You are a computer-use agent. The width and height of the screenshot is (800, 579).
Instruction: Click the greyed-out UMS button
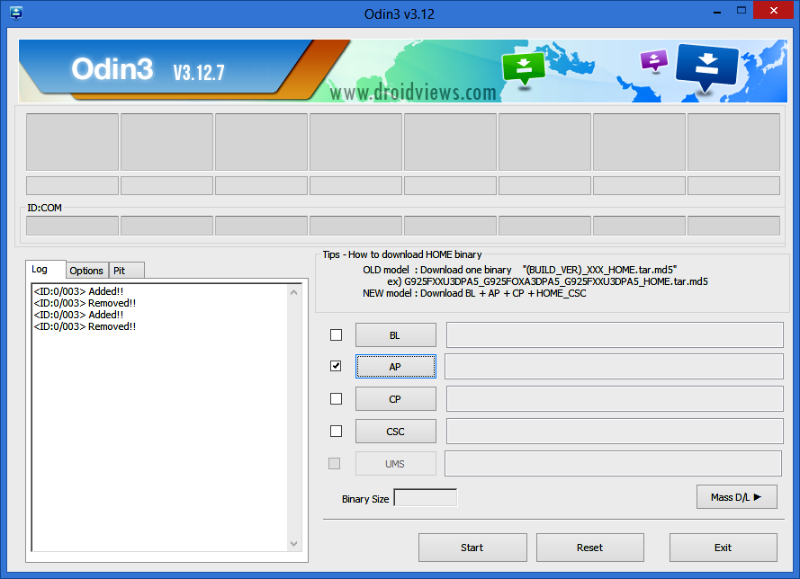coord(395,463)
